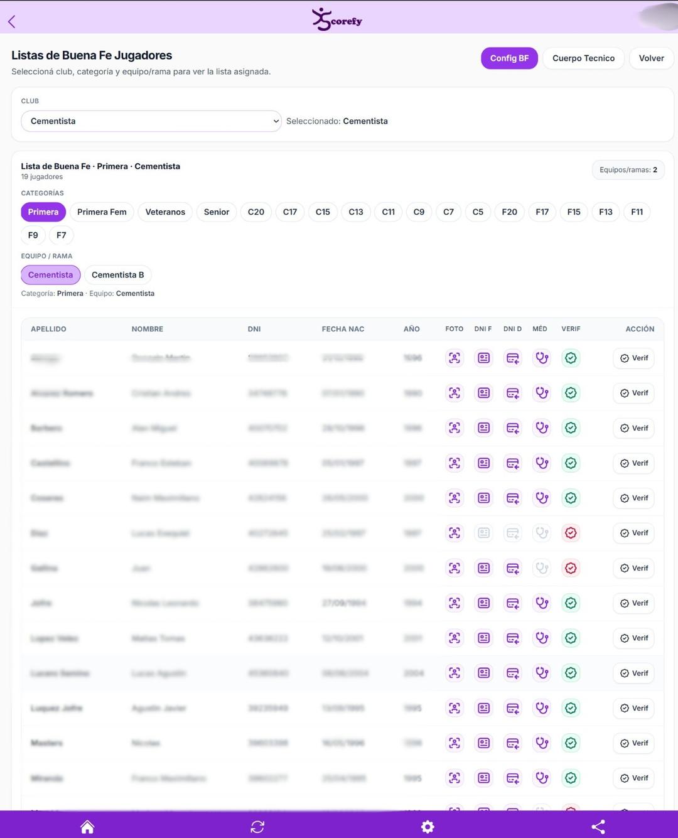678x838 pixels.
Task: Click the APELLIDO column header
Action: pos(48,329)
